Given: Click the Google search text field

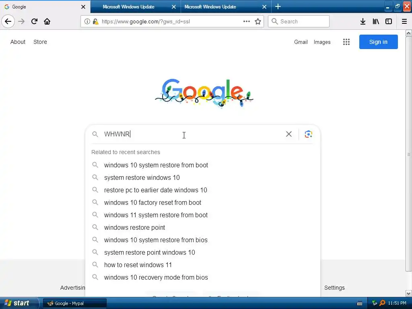Looking at the screenshot, I should (193, 134).
